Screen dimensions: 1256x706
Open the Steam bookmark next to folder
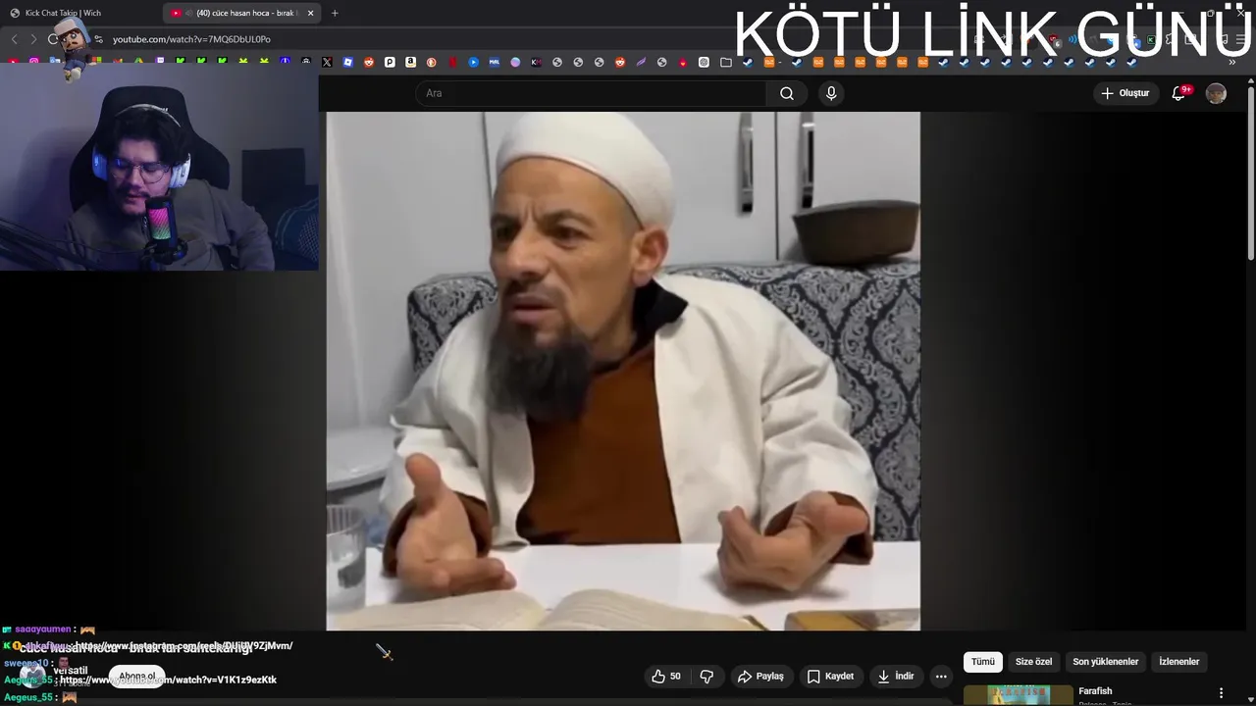(x=747, y=62)
